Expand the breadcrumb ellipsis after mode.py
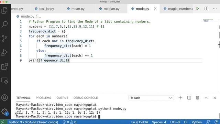 click(40, 17)
